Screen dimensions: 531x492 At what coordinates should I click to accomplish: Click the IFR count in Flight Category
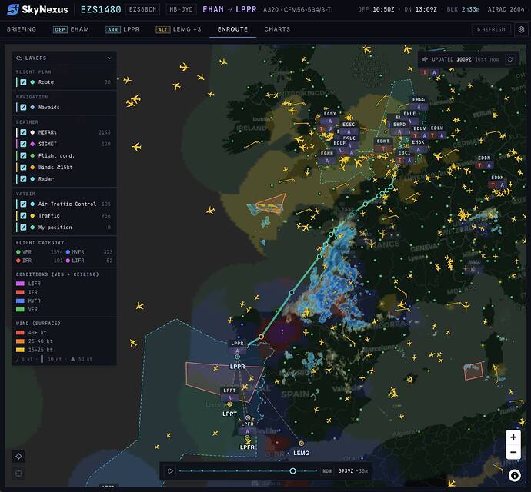point(58,261)
